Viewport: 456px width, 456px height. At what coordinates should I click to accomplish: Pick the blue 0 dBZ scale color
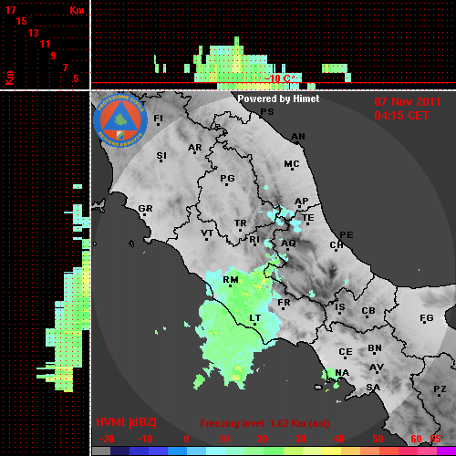[178, 451]
